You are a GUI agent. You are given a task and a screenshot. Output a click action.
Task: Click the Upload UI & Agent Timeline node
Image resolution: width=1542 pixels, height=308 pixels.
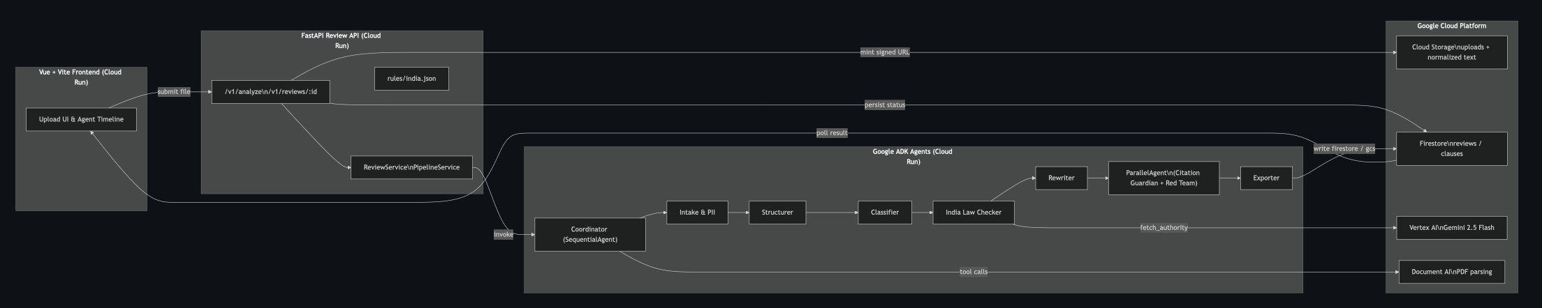pyautogui.click(x=81, y=119)
